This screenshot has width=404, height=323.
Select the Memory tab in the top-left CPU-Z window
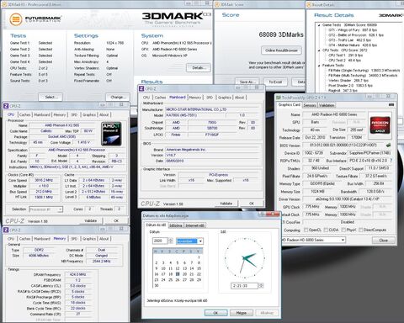point(60,114)
